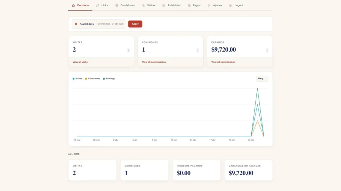Click the home icon beside Escritorio
Image resolution: width=341 pixels, height=191 pixels.
73,5
